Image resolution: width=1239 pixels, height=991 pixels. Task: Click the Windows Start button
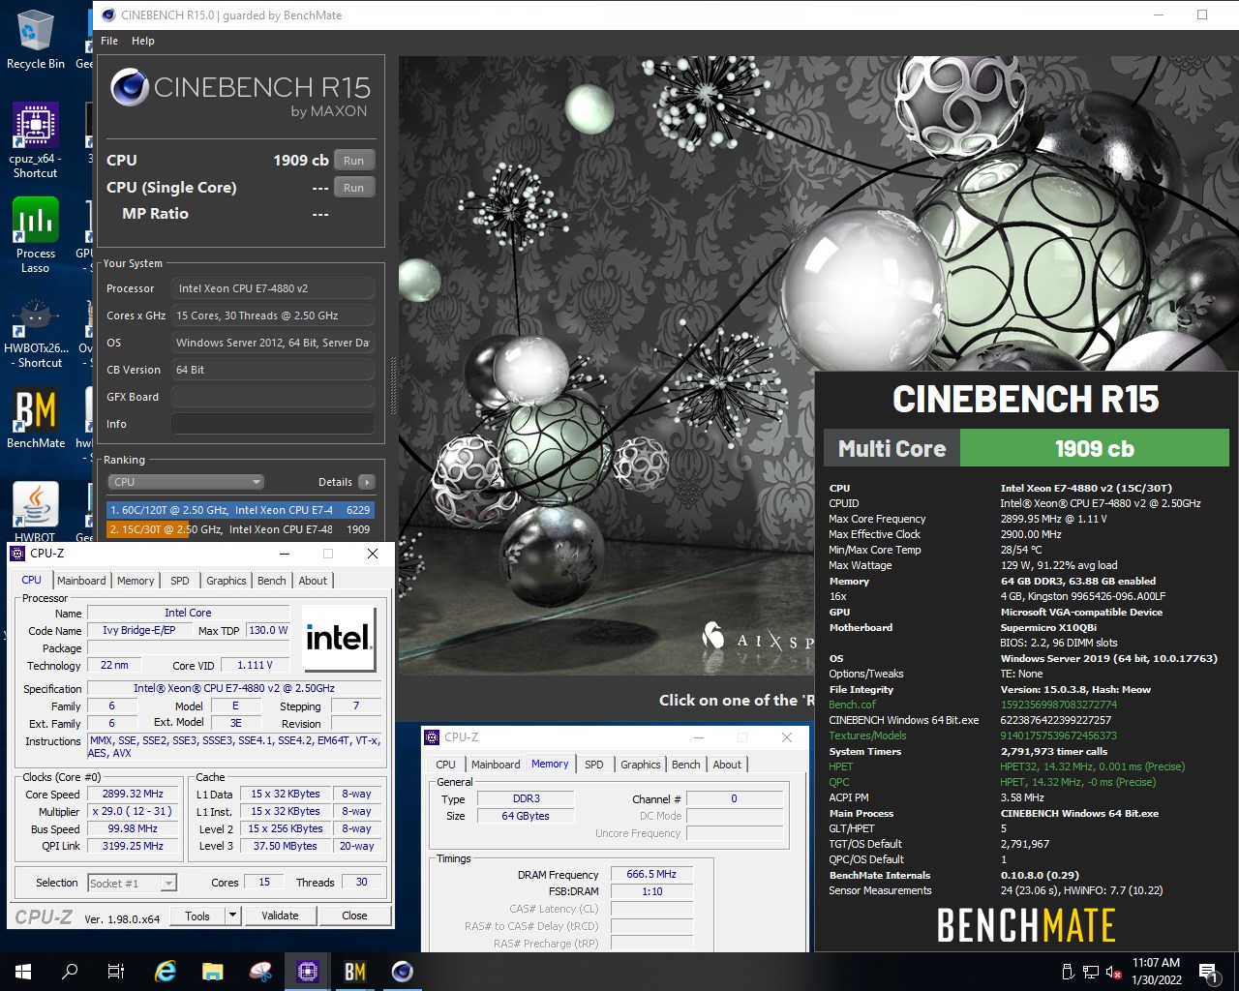(x=23, y=972)
